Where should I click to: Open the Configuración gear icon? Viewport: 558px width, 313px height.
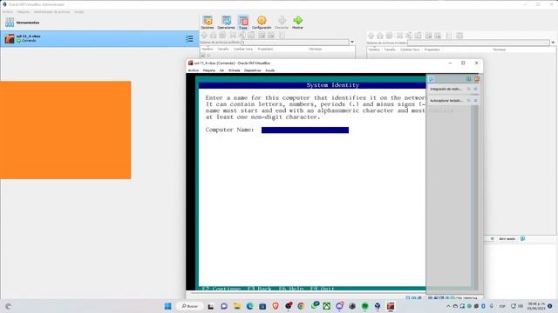(262, 23)
